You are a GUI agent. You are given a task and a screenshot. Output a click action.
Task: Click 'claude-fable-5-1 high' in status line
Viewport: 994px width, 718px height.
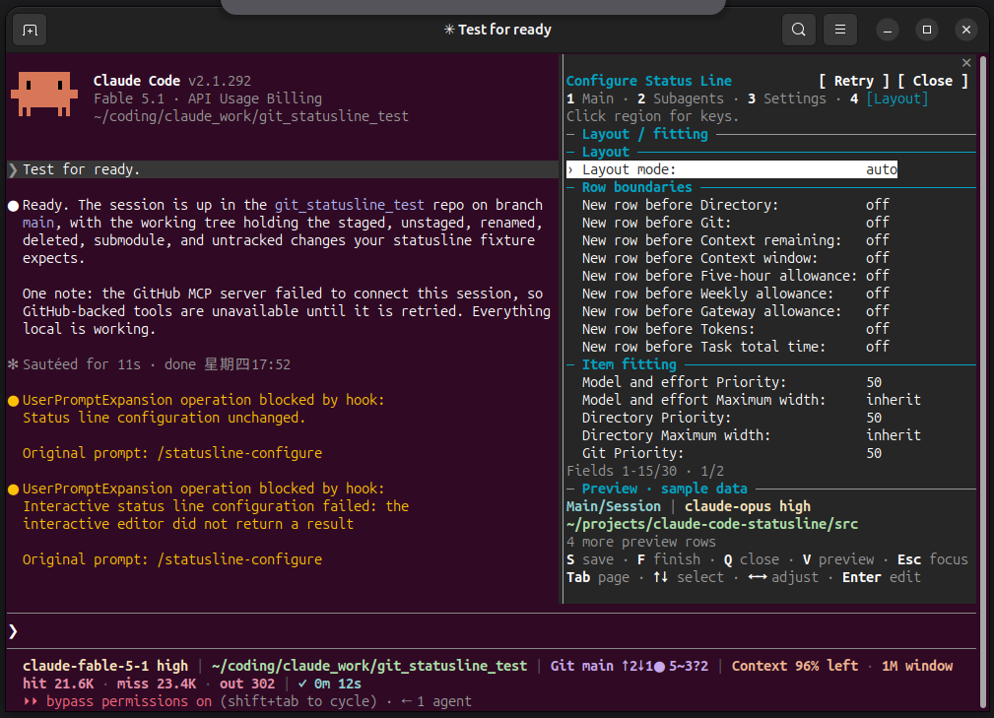click(105, 666)
